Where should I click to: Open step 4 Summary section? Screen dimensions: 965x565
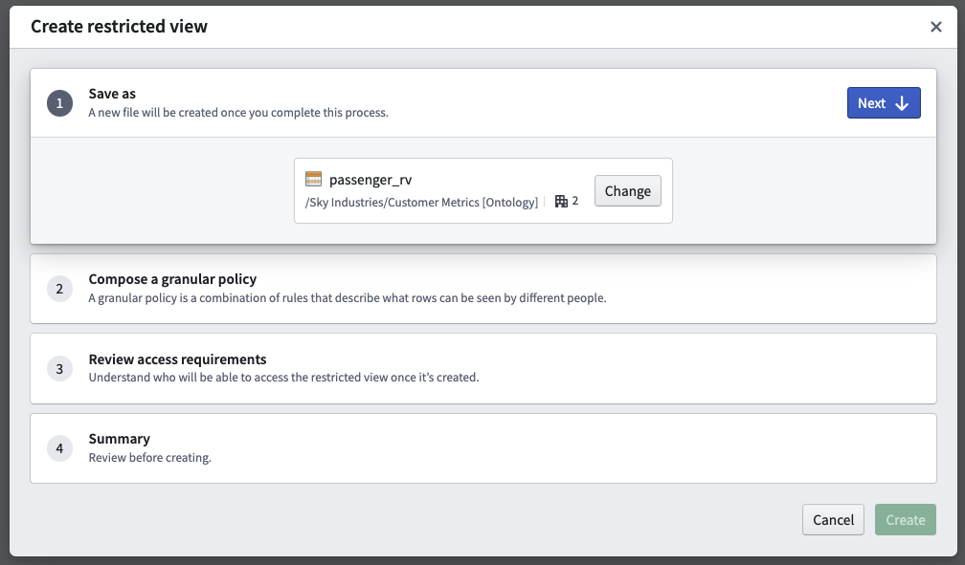click(x=483, y=448)
